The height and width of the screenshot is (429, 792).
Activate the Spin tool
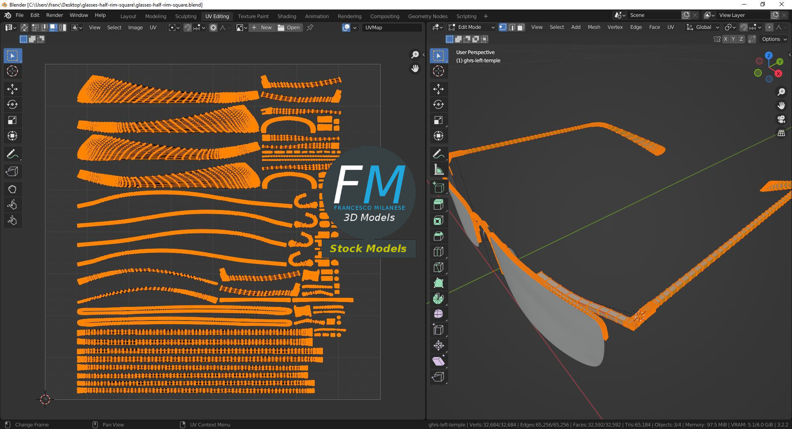[438, 299]
